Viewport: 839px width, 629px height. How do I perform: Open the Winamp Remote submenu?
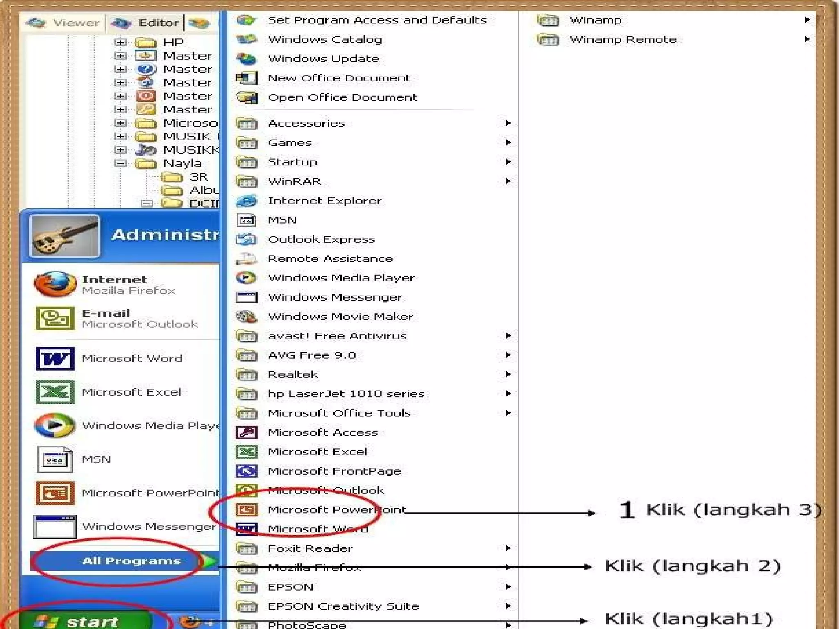click(623, 40)
